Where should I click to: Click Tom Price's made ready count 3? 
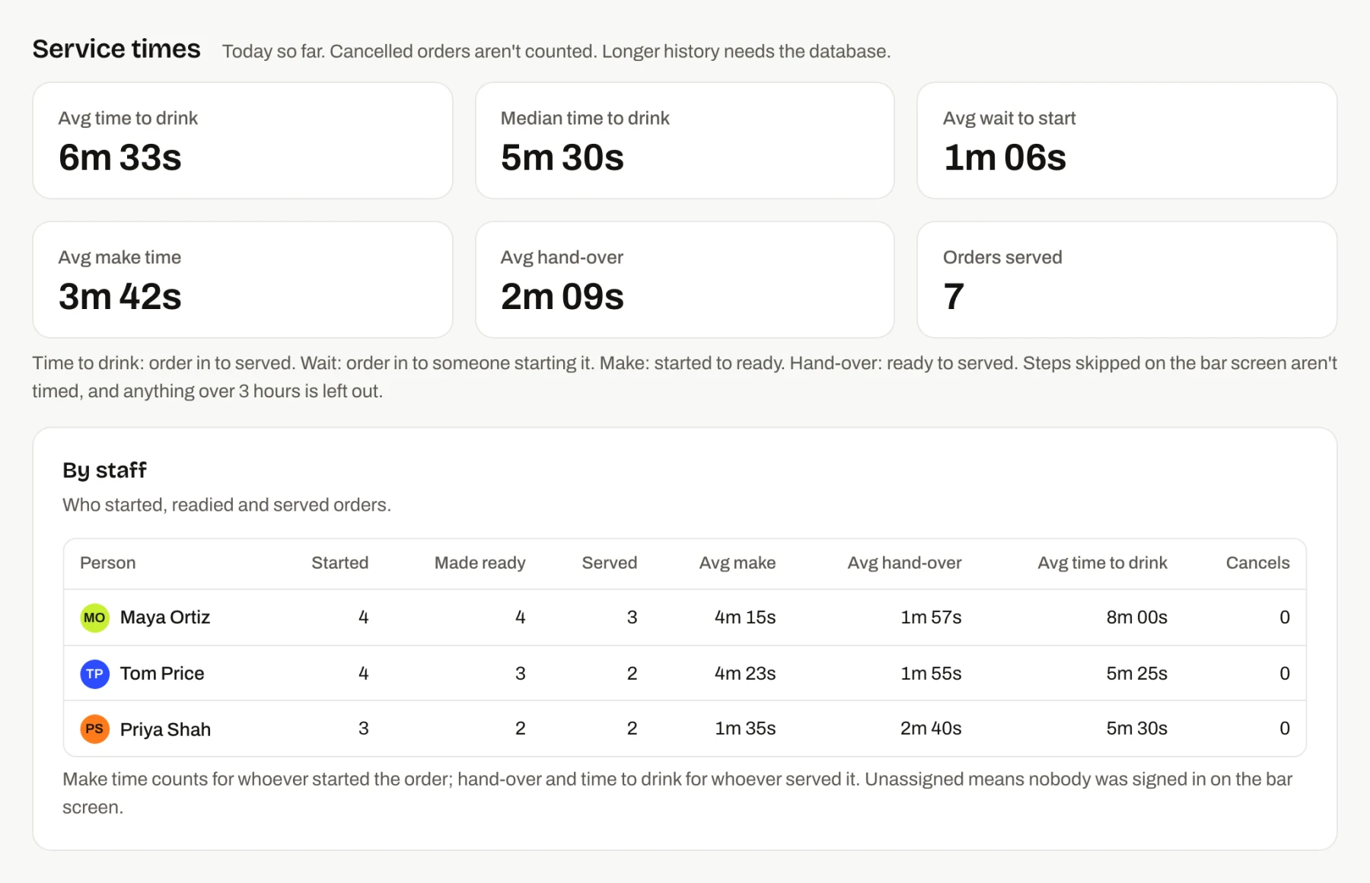[x=521, y=674]
